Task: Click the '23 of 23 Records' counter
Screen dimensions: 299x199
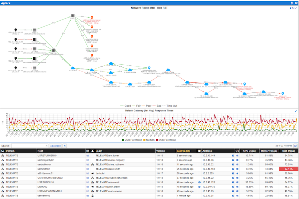Action: (283, 146)
